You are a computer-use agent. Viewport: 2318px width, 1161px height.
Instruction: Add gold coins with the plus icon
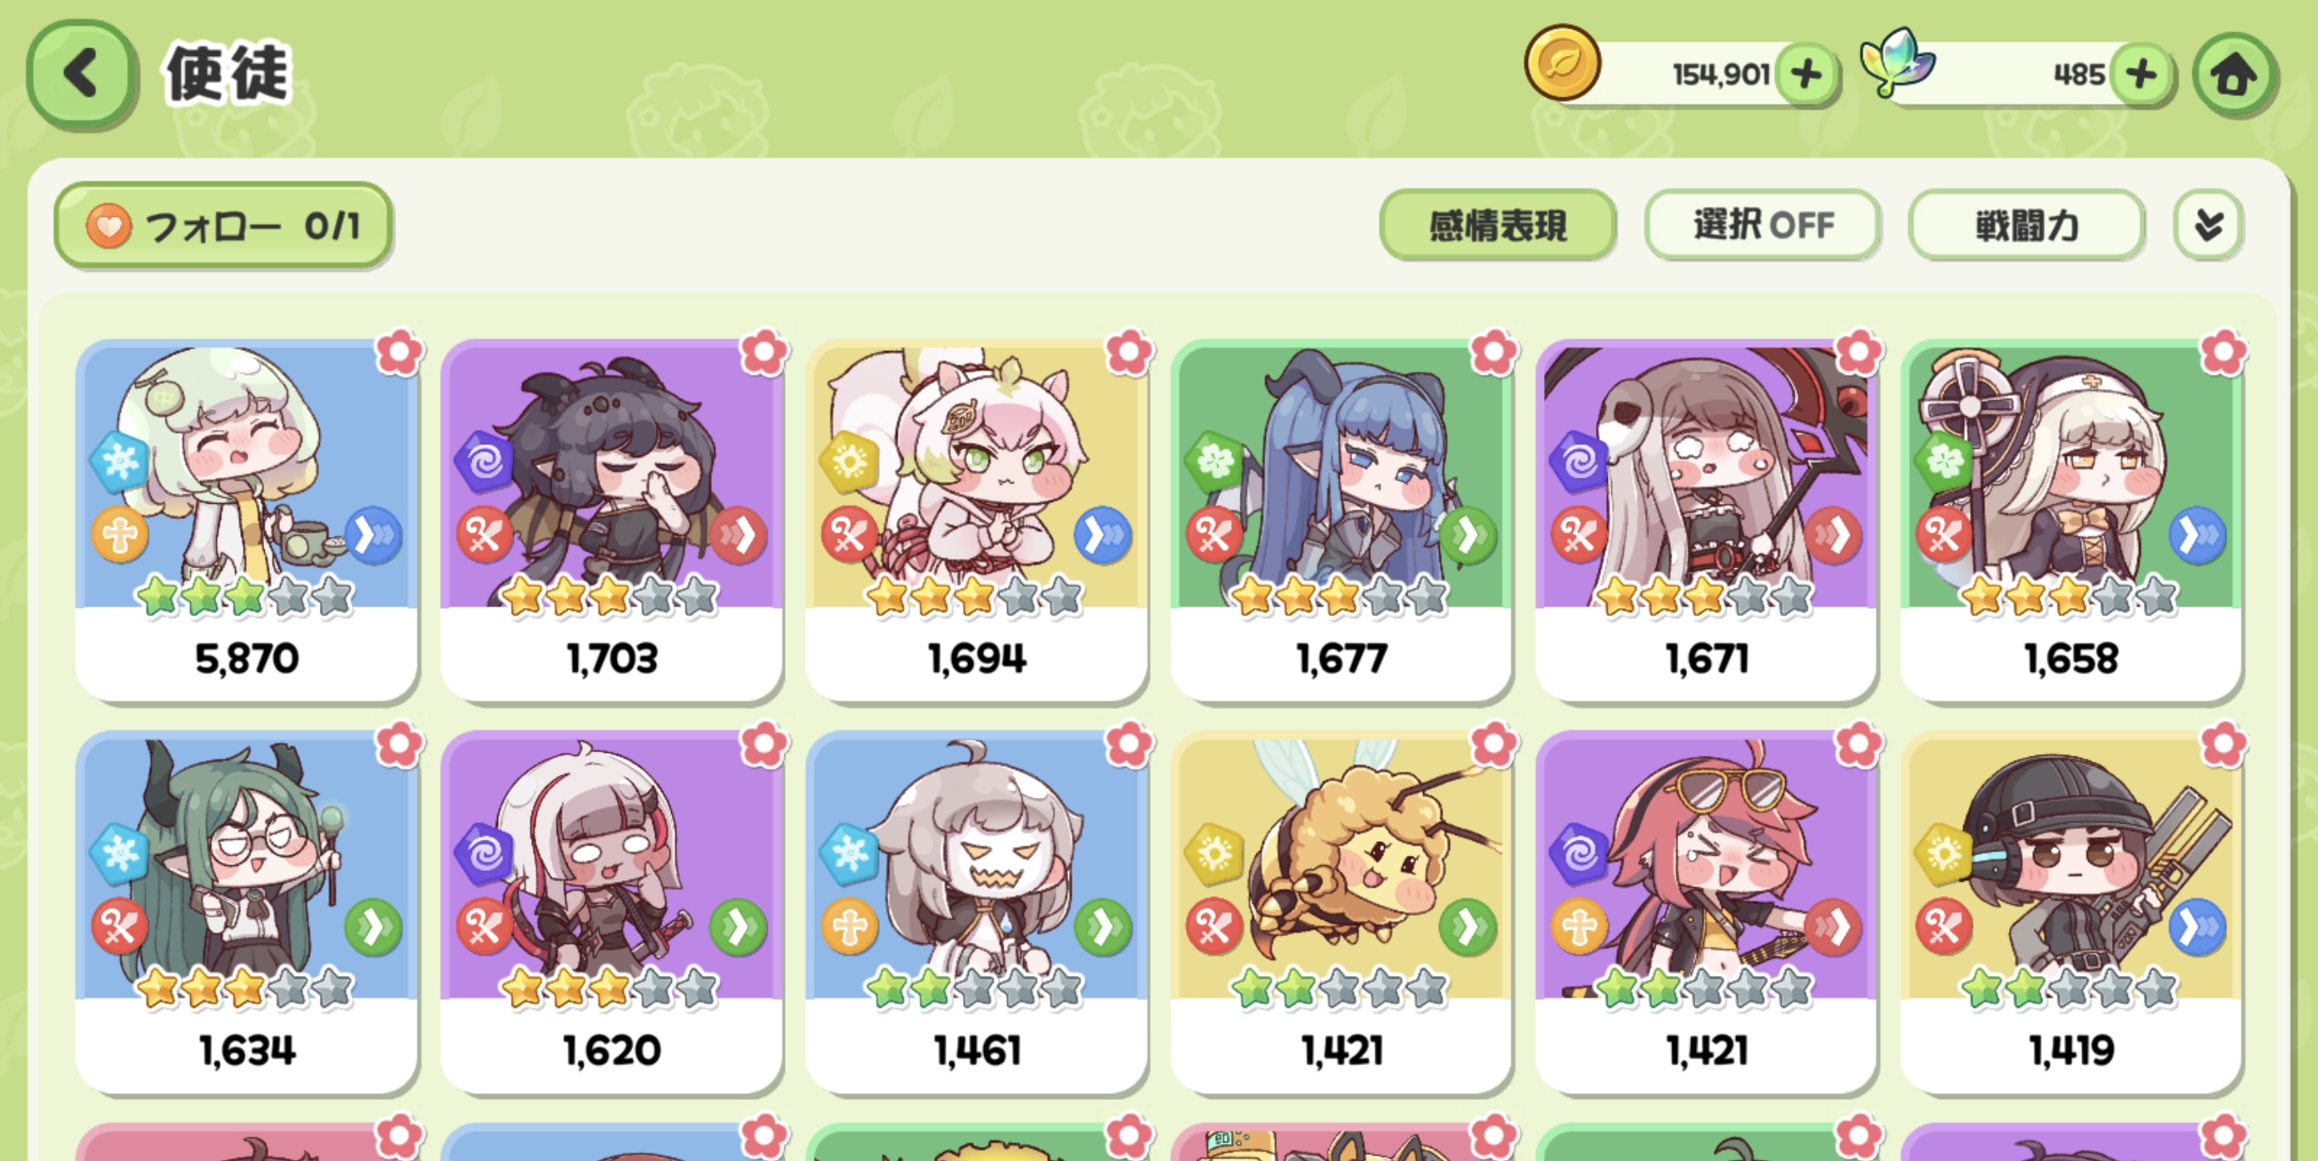(x=1806, y=75)
